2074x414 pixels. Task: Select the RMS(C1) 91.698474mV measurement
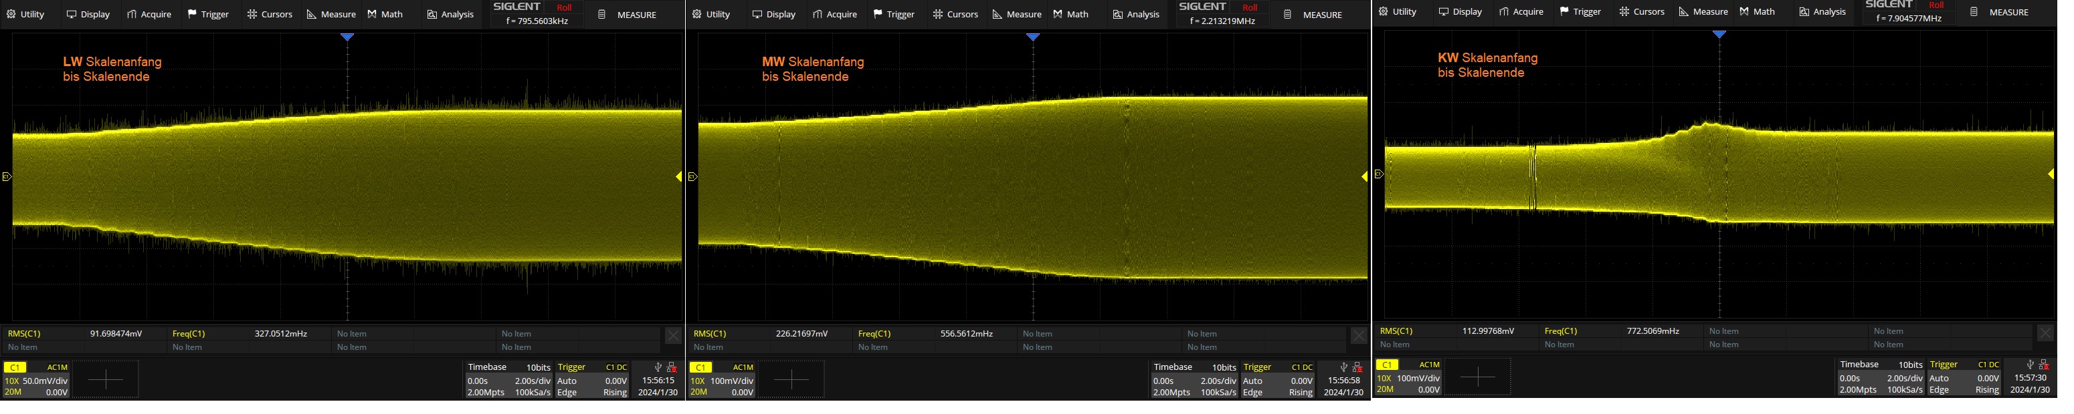pos(84,334)
